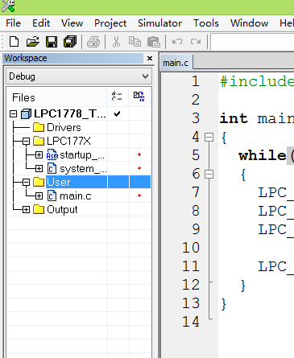294x358 pixels.
Task: Expand the main.c file node
Action: click(39, 196)
